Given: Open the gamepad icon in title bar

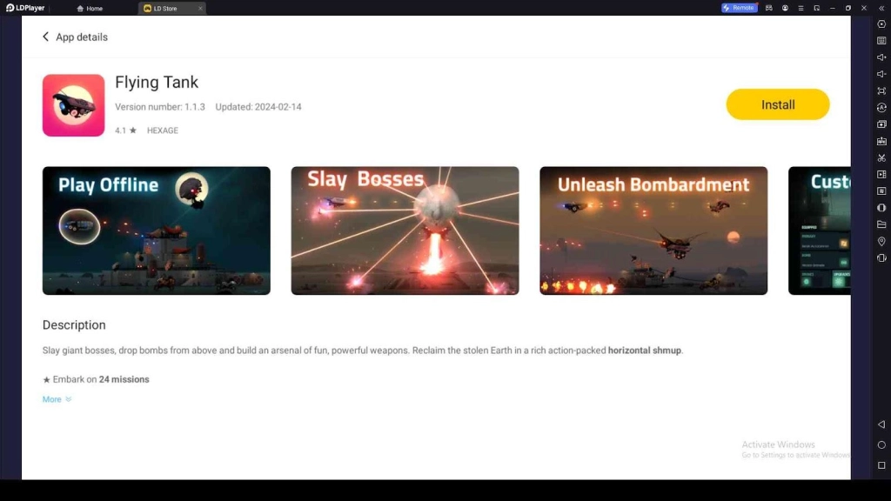Looking at the screenshot, I should (x=769, y=8).
